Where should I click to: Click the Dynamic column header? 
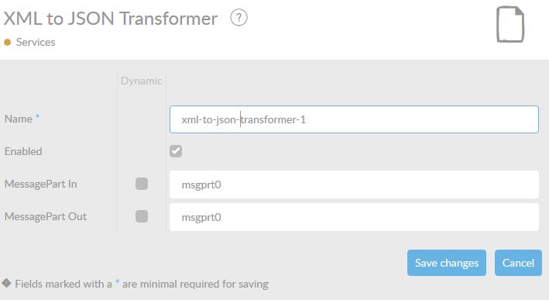(x=142, y=81)
